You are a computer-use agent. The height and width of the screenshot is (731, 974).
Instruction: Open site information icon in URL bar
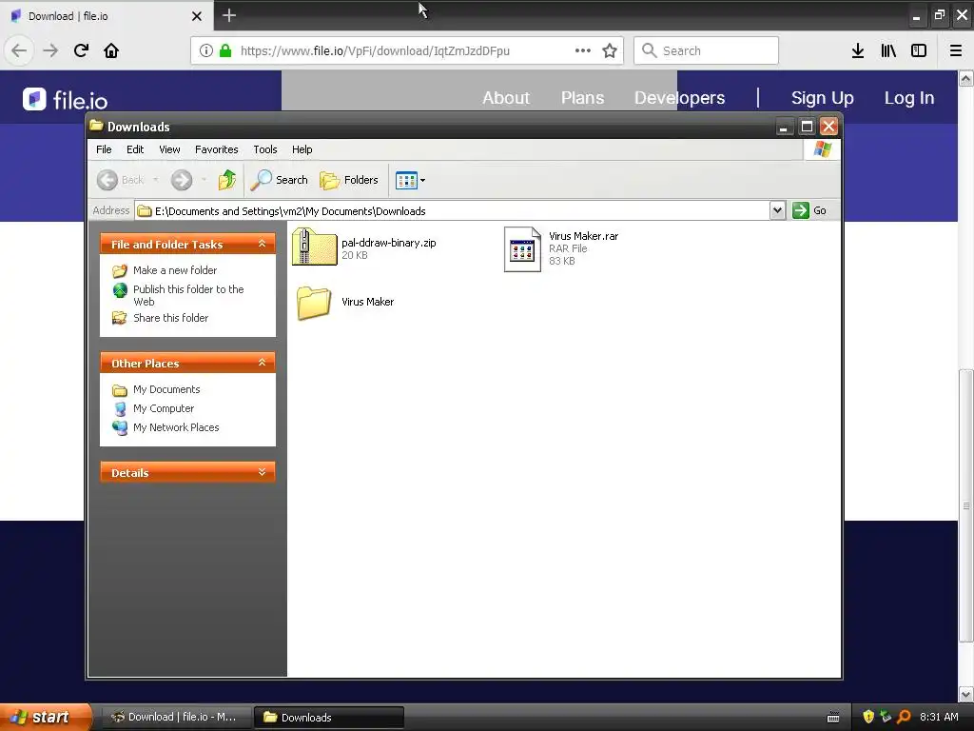pos(206,50)
